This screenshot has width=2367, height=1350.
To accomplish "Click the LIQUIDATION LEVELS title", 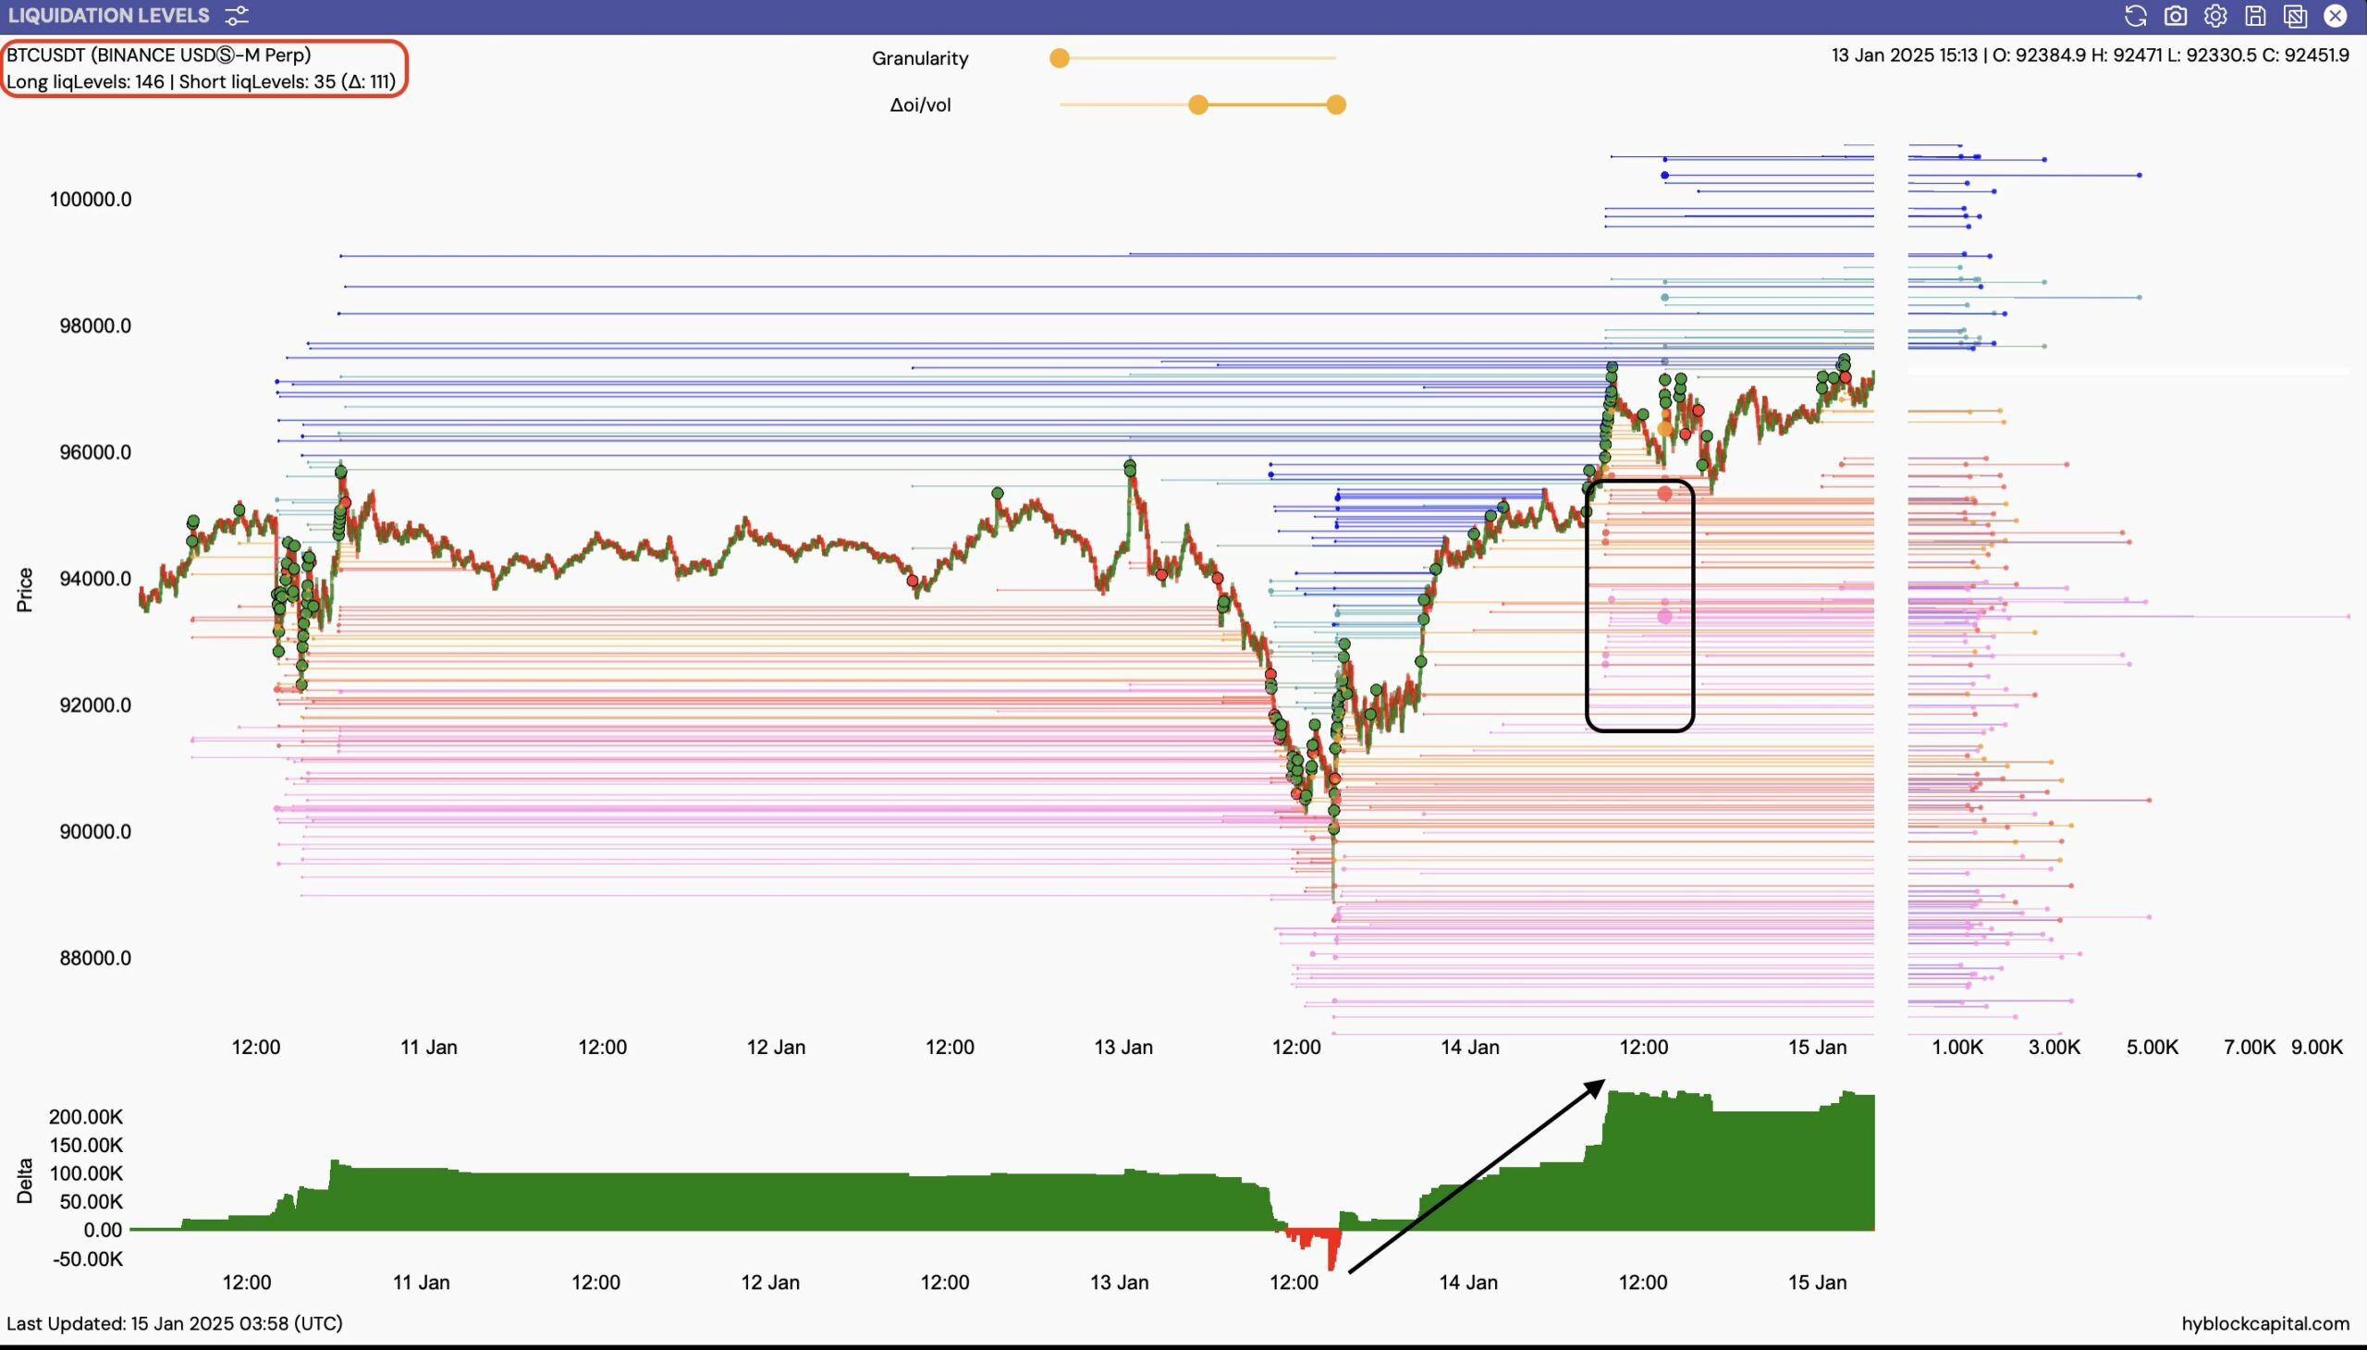I will pyautogui.click(x=106, y=15).
